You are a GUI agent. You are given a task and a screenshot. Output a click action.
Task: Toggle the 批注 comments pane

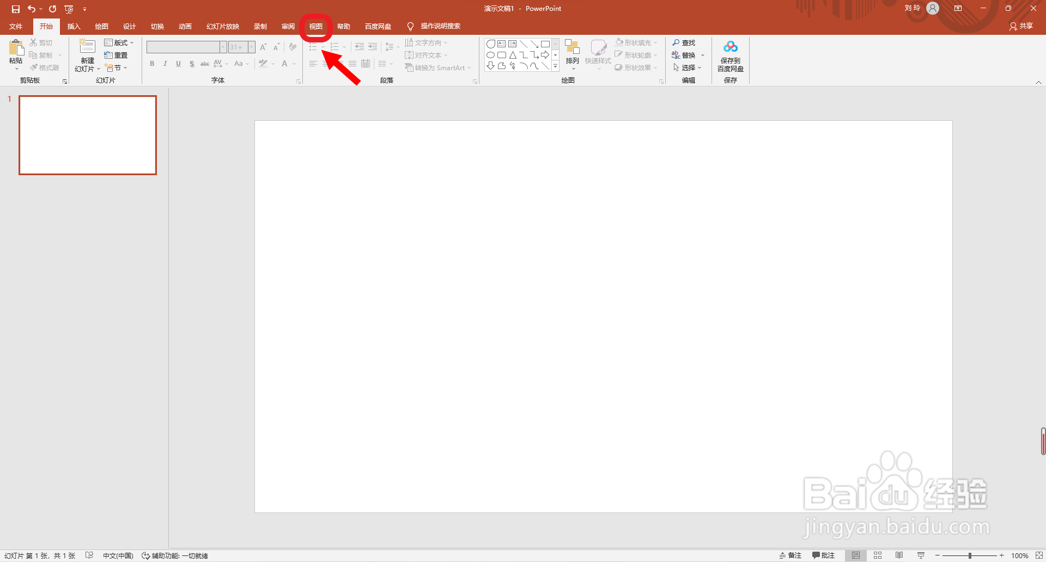pyautogui.click(x=823, y=555)
